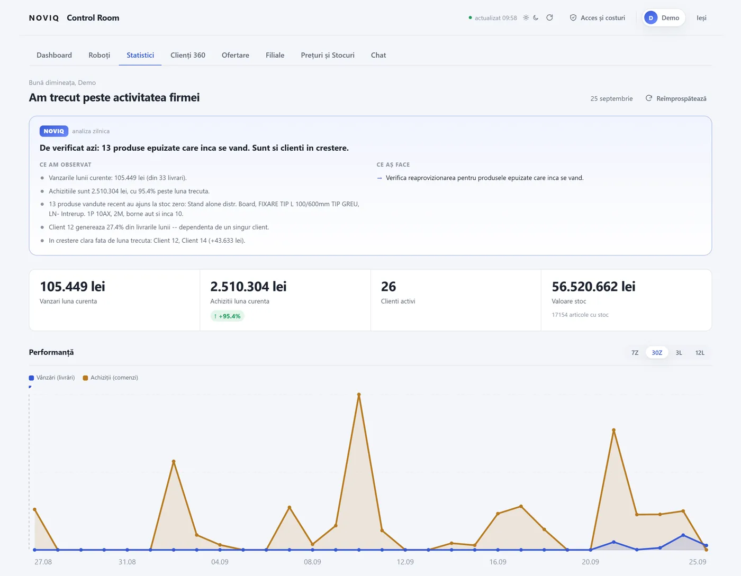Log out using Ieși

701,18
